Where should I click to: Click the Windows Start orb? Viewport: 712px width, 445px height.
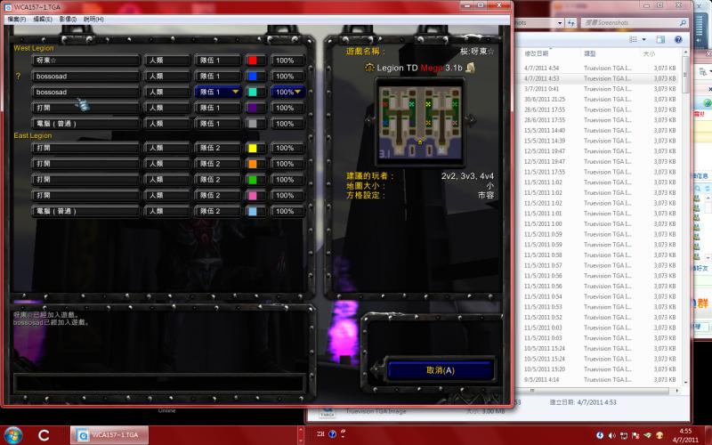click(12, 435)
